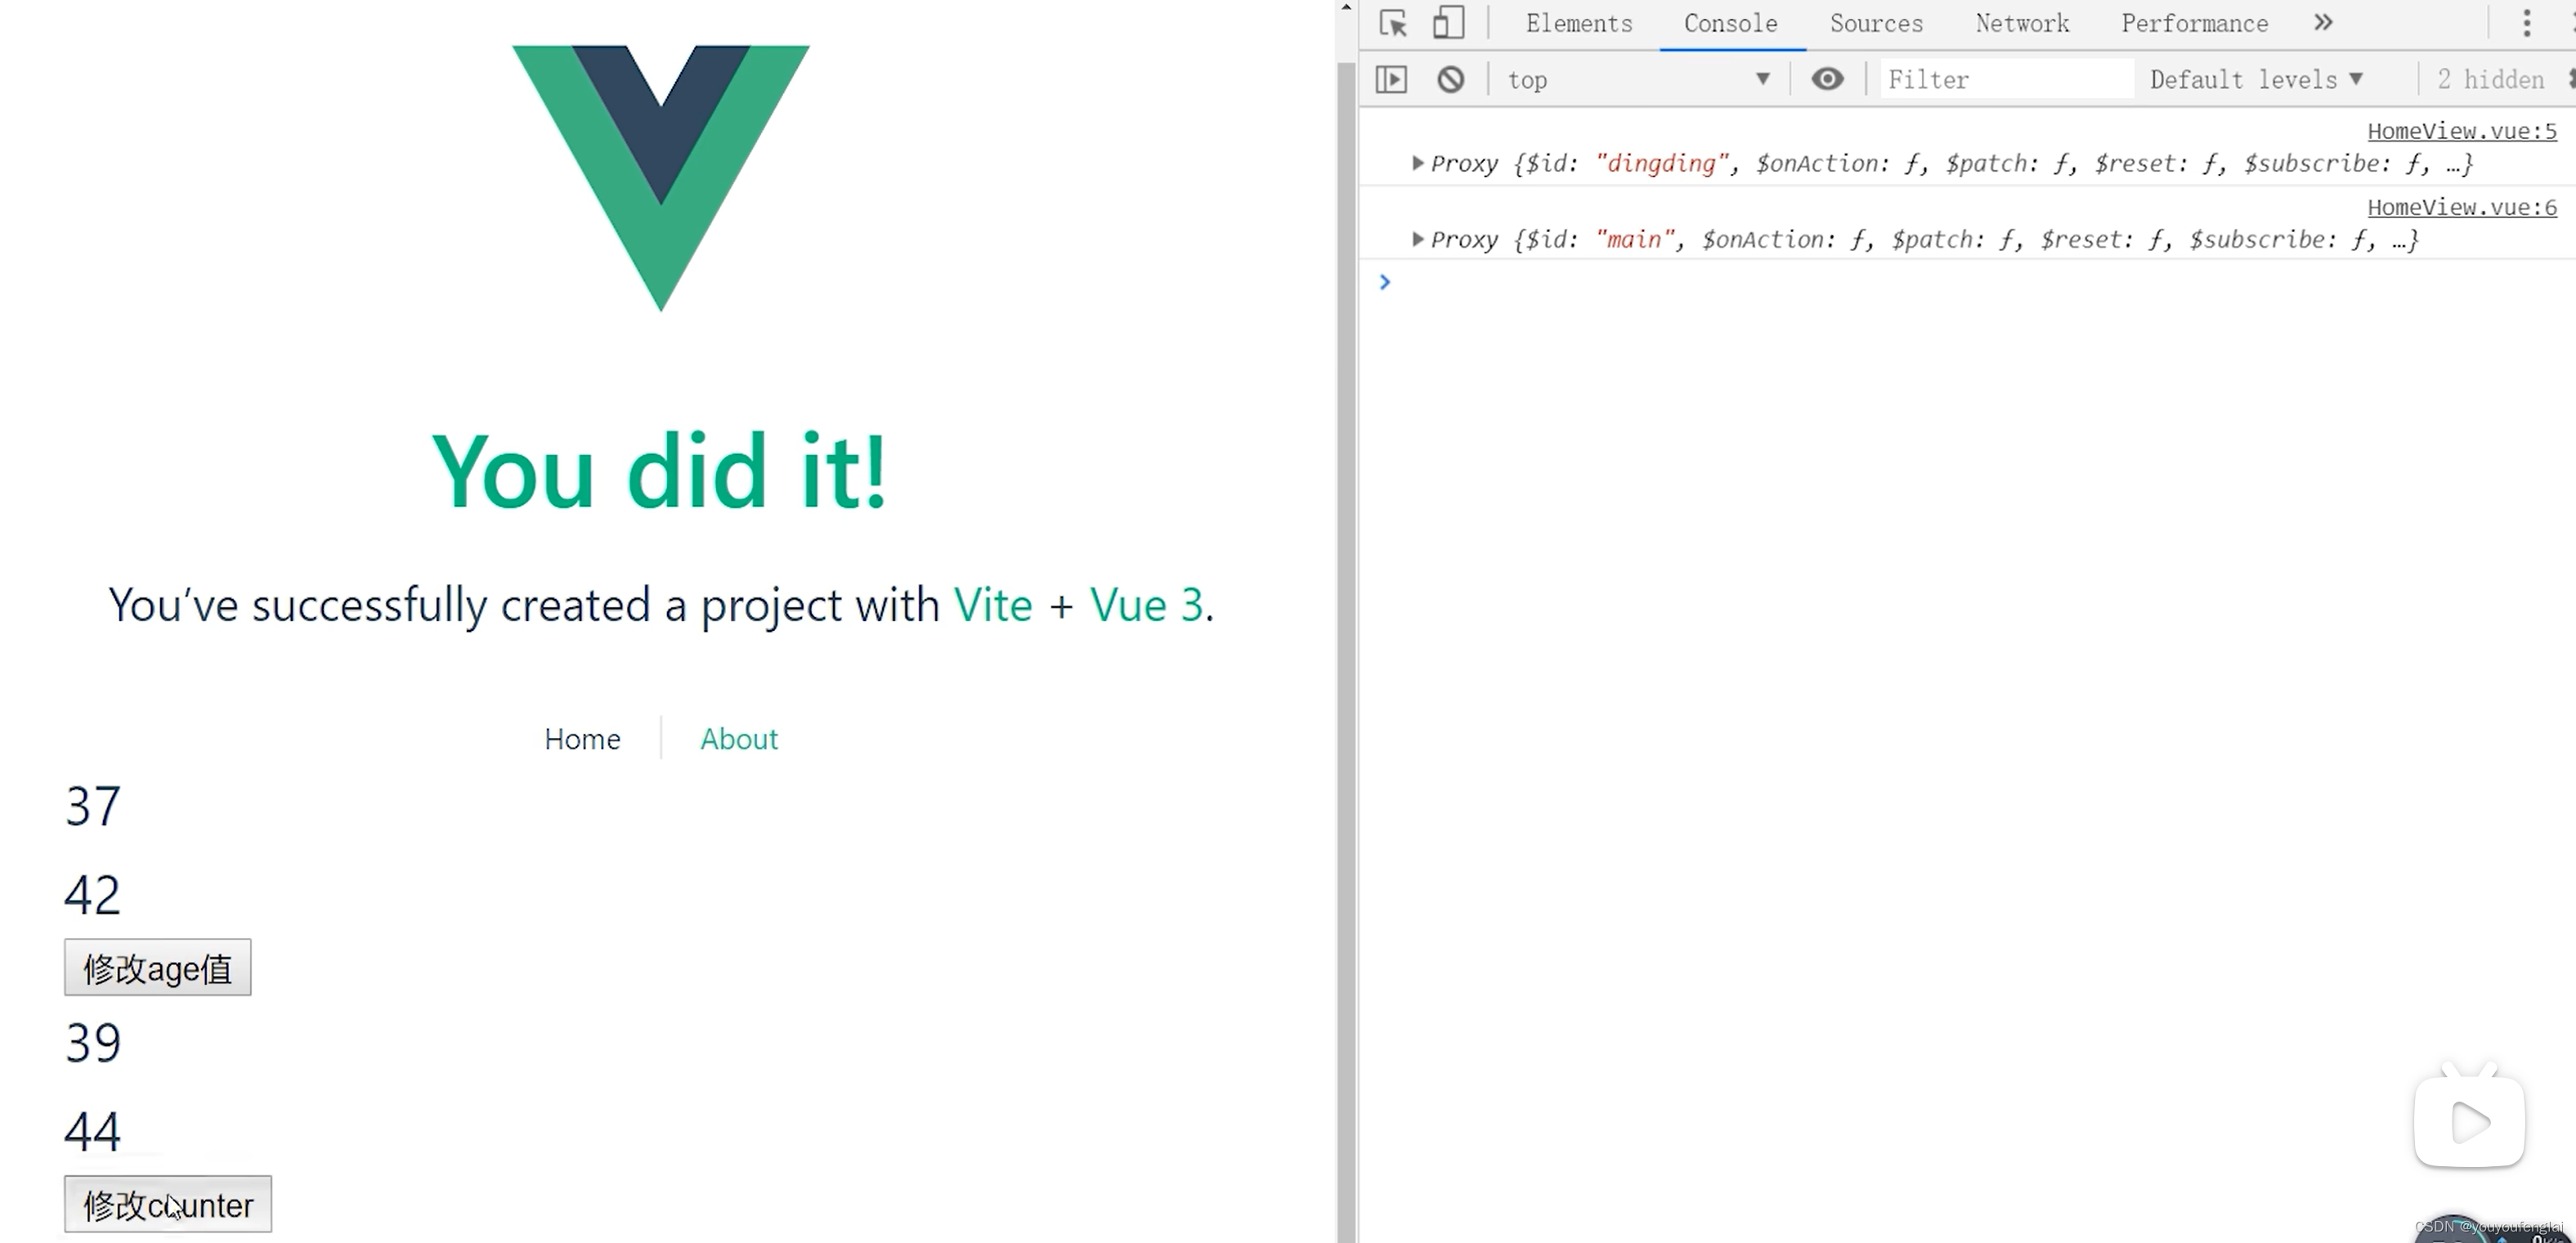
Task: Open the Default levels dropdown
Action: (2257, 79)
